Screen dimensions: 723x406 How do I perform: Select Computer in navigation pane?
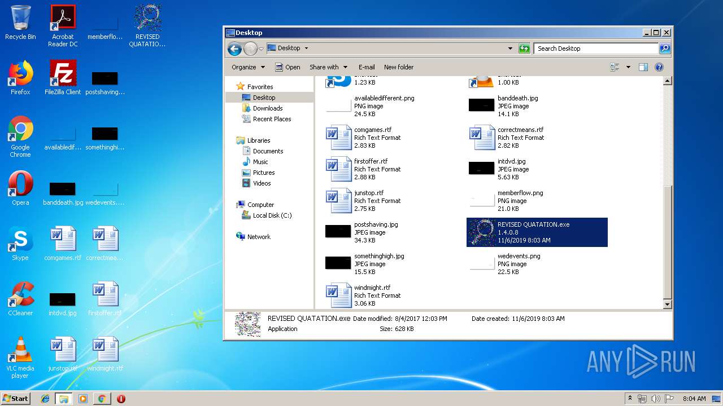pyautogui.click(x=260, y=205)
